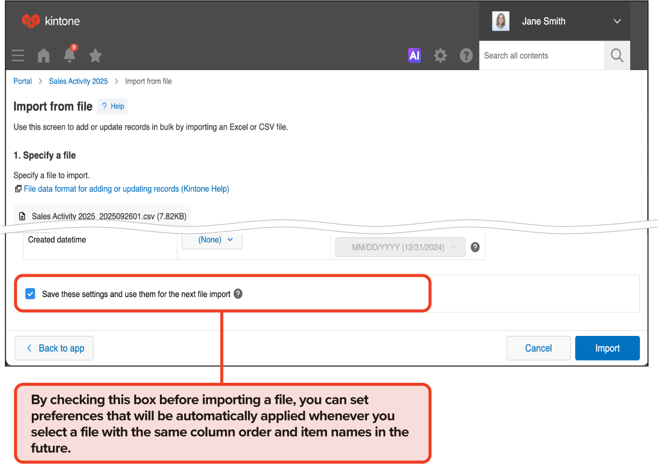The image size is (660, 464).
Task: Click the blue Import button
Action: click(607, 348)
